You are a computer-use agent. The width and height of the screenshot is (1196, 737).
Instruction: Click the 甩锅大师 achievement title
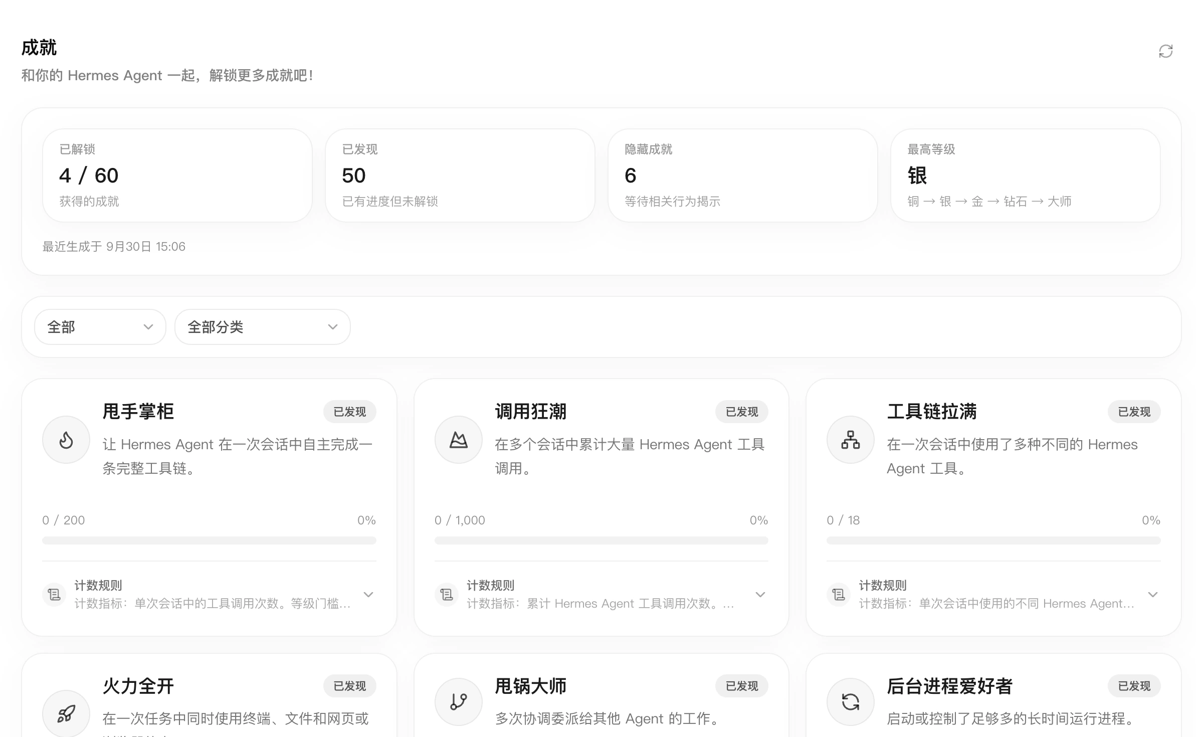531,686
